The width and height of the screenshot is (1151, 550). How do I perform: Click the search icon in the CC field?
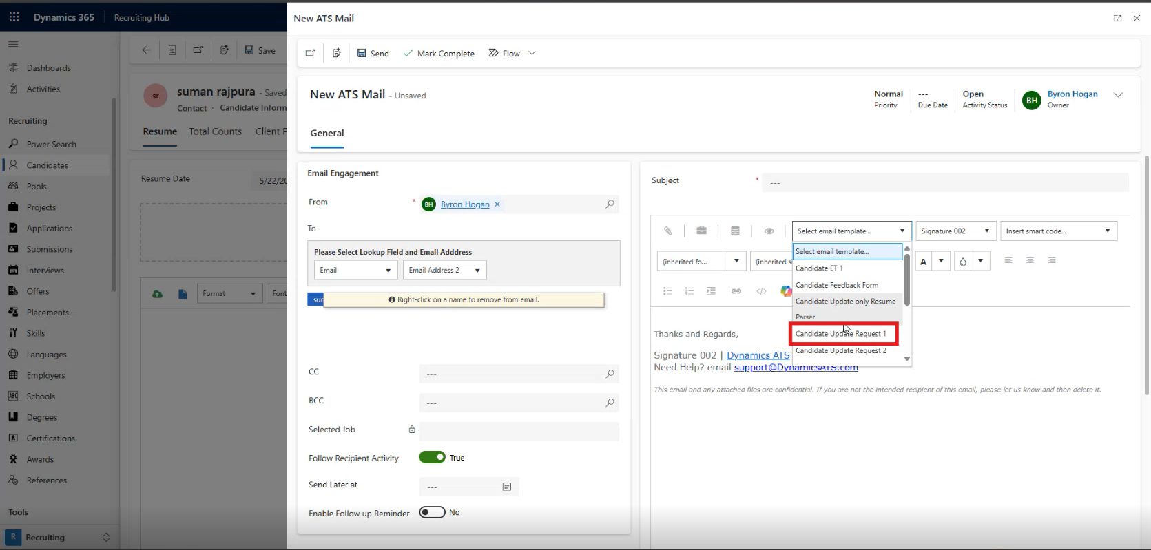pos(610,374)
